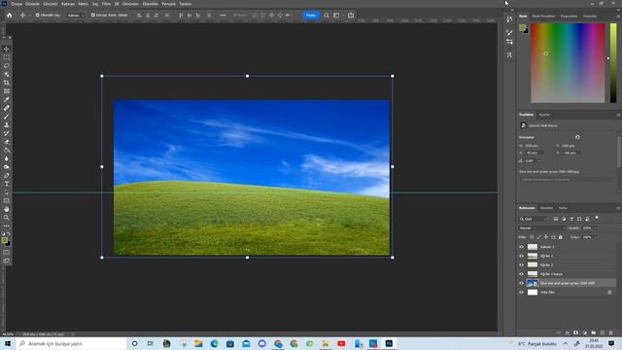Click the share/export icon at top right

351,16
